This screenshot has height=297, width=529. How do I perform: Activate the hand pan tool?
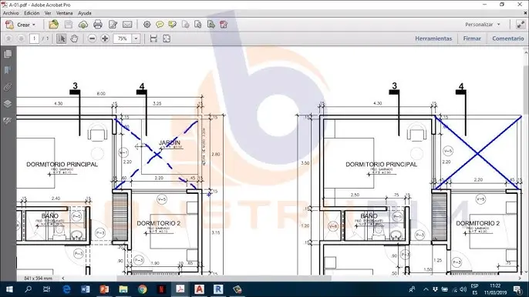(74, 38)
